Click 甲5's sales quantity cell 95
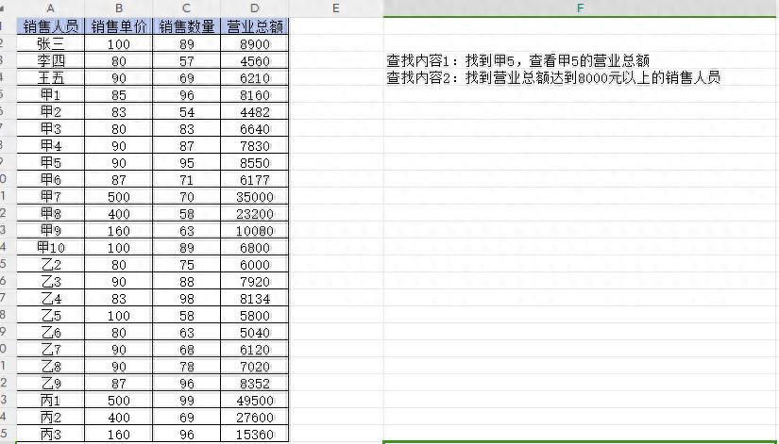This screenshot has height=444, width=779. (186, 162)
